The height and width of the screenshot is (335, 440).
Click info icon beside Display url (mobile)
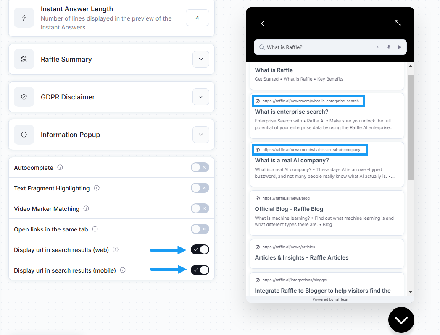tap(123, 270)
